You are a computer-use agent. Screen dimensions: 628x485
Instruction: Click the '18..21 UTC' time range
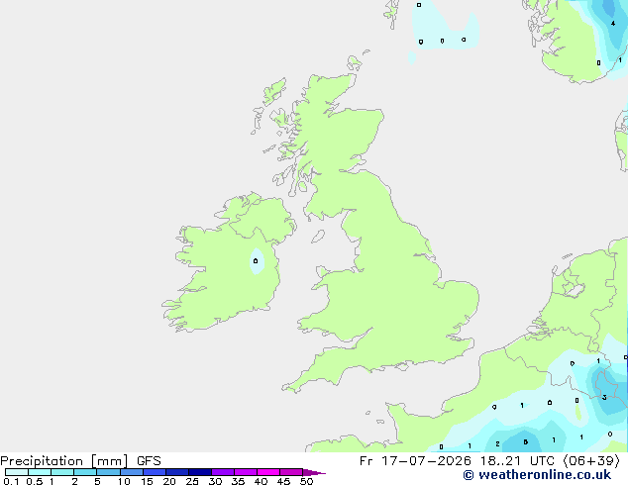pos(517,461)
